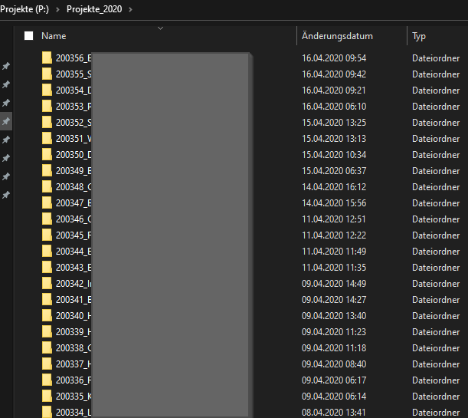468x418 pixels.
Task: Click date 11.04.2020 12:51
Action: pos(334,219)
